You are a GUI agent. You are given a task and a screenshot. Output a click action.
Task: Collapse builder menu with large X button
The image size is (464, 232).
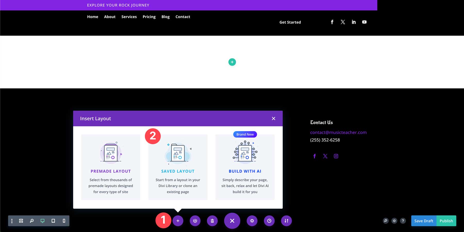[232, 221]
